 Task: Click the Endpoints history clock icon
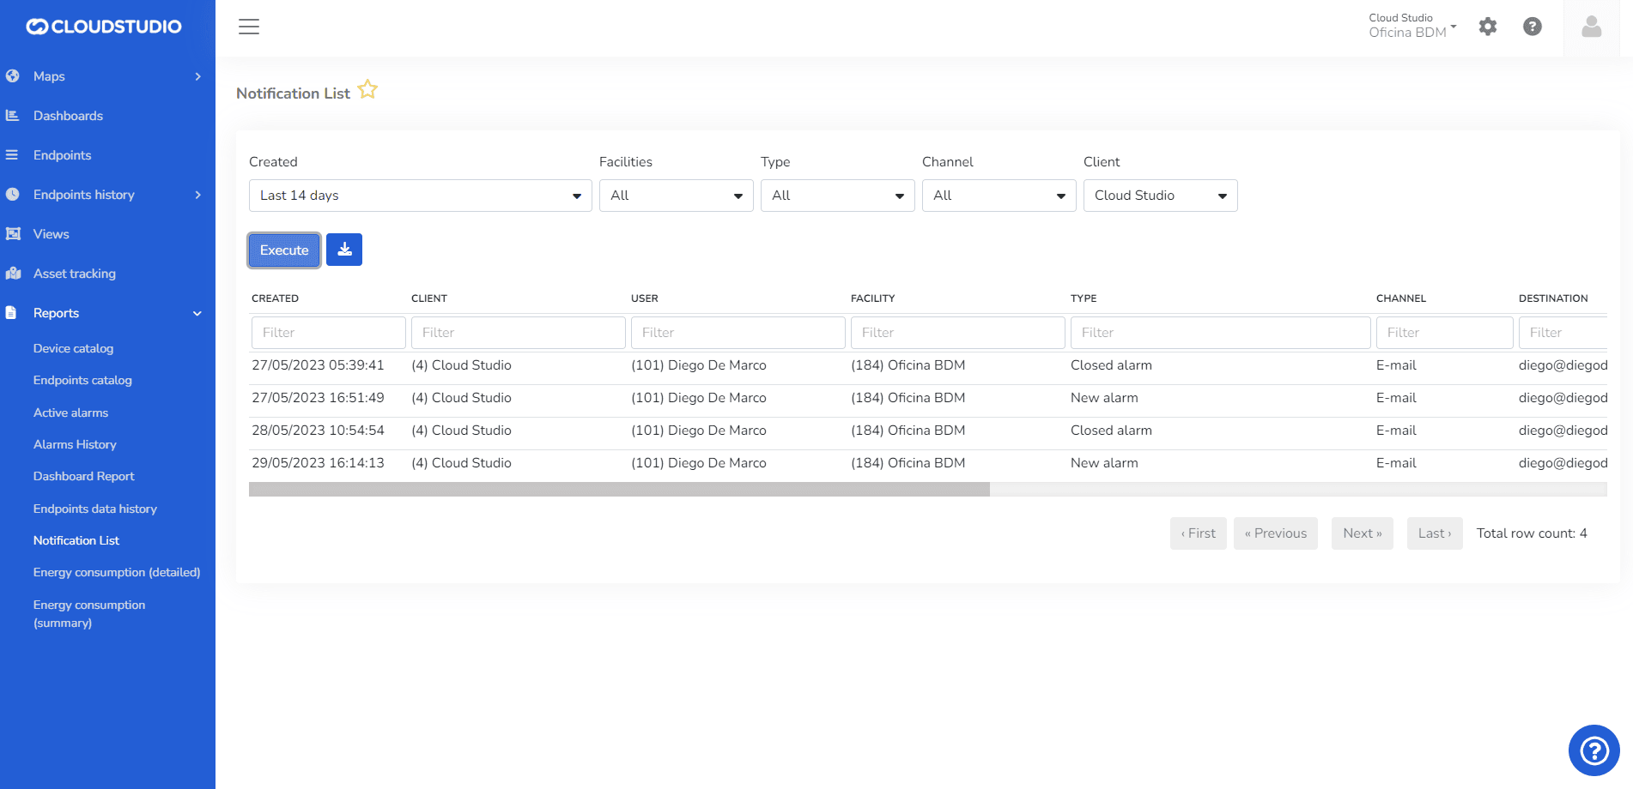pyautogui.click(x=13, y=195)
